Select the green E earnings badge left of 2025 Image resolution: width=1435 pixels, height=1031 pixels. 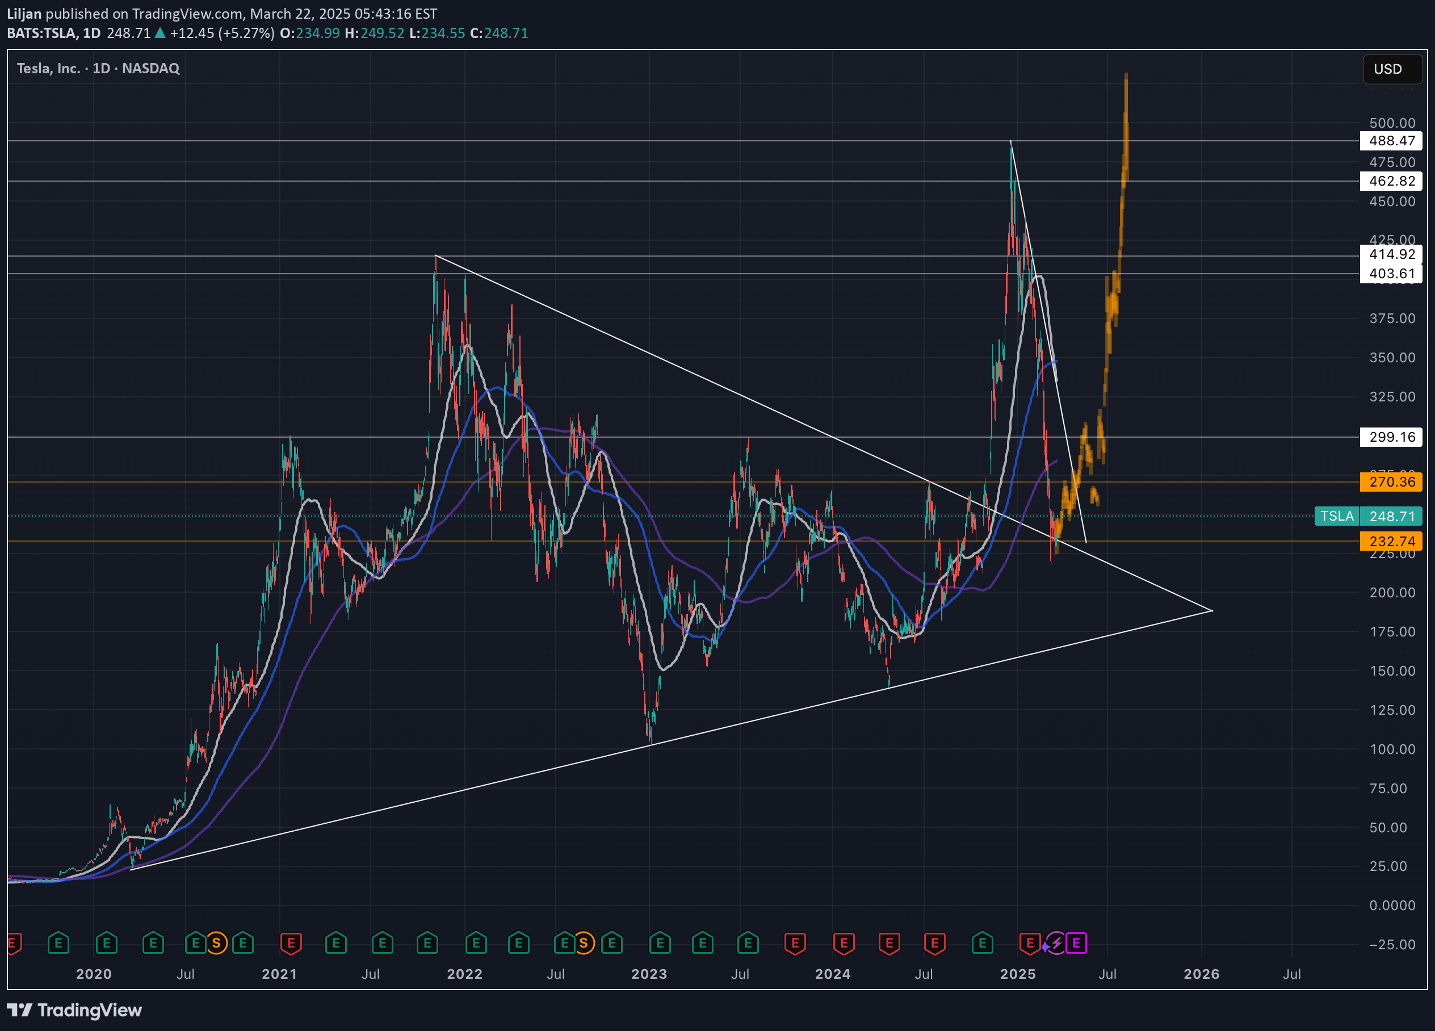(x=983, y=943)
